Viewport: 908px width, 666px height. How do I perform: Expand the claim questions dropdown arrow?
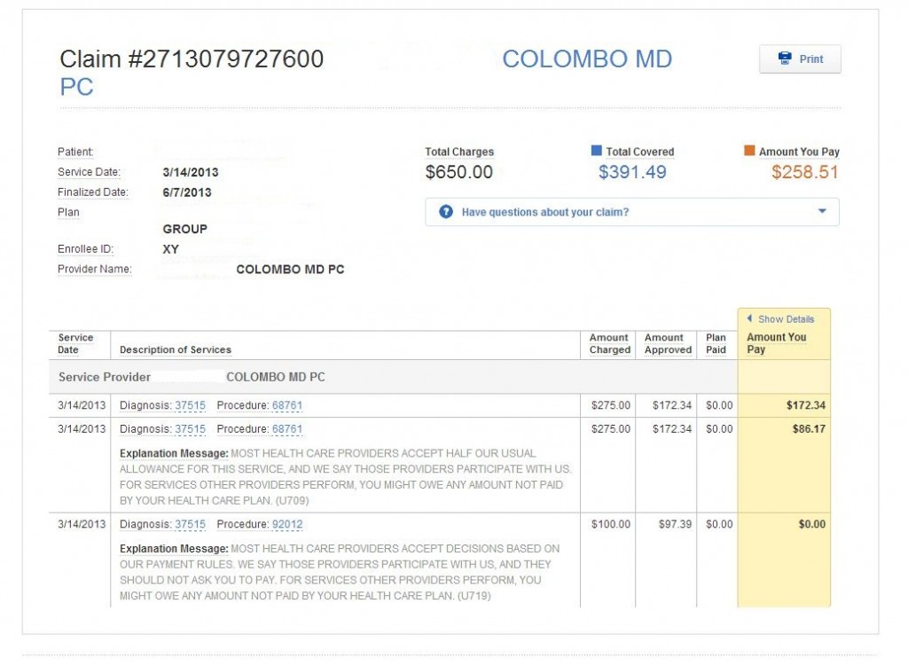pos(821,212)
